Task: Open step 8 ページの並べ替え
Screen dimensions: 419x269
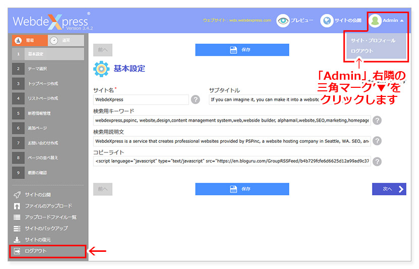Action: (48, 157)
